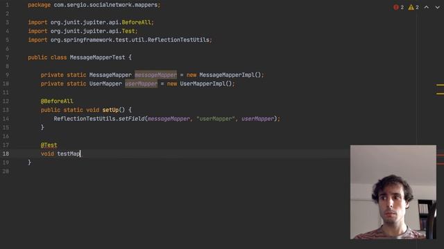Click the jupiter Test import on line 4

click(128, 31)
